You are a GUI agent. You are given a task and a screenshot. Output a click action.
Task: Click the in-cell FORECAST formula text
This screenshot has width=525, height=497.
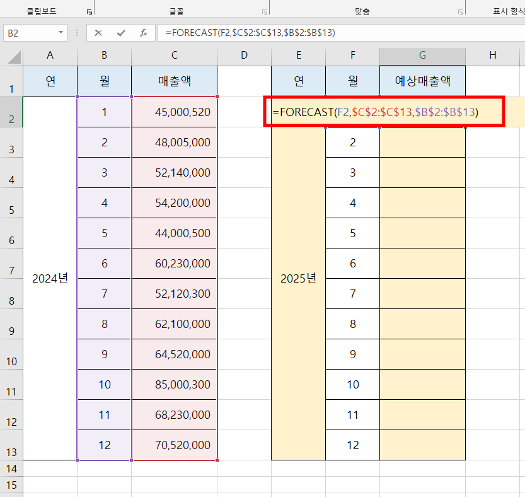click(x=376, y=112)
